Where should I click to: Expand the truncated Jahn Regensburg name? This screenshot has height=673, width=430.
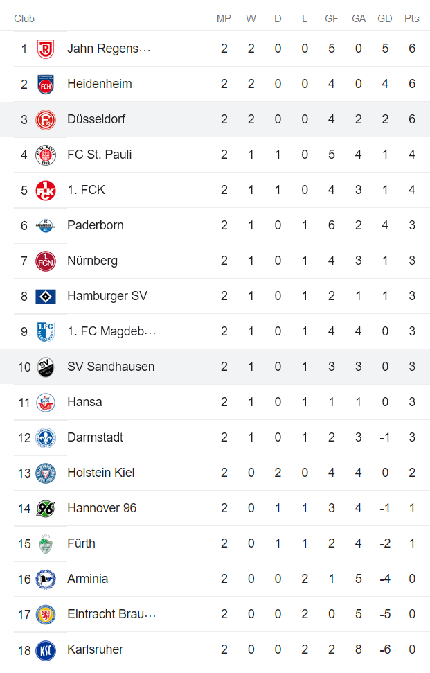[x=109, y=48]
